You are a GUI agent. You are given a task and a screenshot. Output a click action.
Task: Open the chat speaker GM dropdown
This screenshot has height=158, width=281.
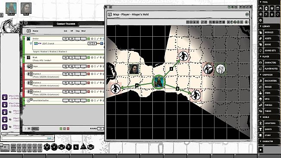point(10,134)
